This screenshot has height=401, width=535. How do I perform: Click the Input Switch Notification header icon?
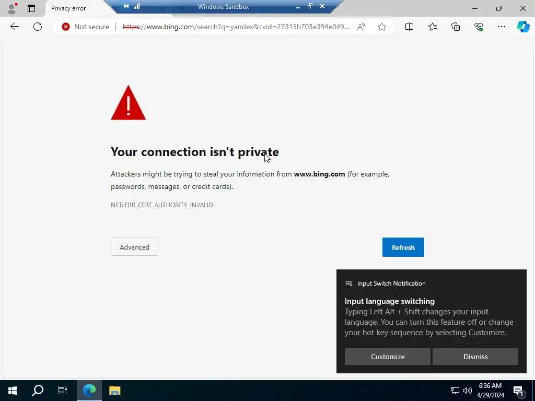(x=348, y=284)
